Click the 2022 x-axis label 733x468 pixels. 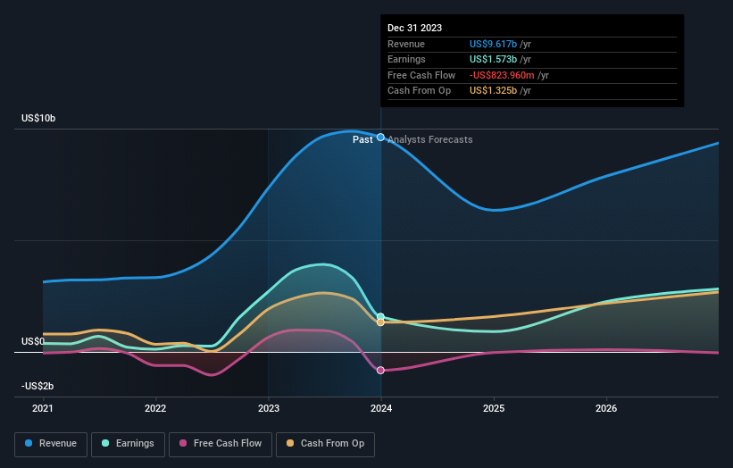click(155, 408)
